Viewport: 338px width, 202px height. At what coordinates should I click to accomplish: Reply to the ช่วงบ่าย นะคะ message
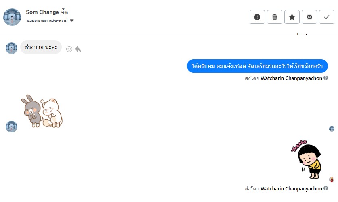(x=78, y=49)
